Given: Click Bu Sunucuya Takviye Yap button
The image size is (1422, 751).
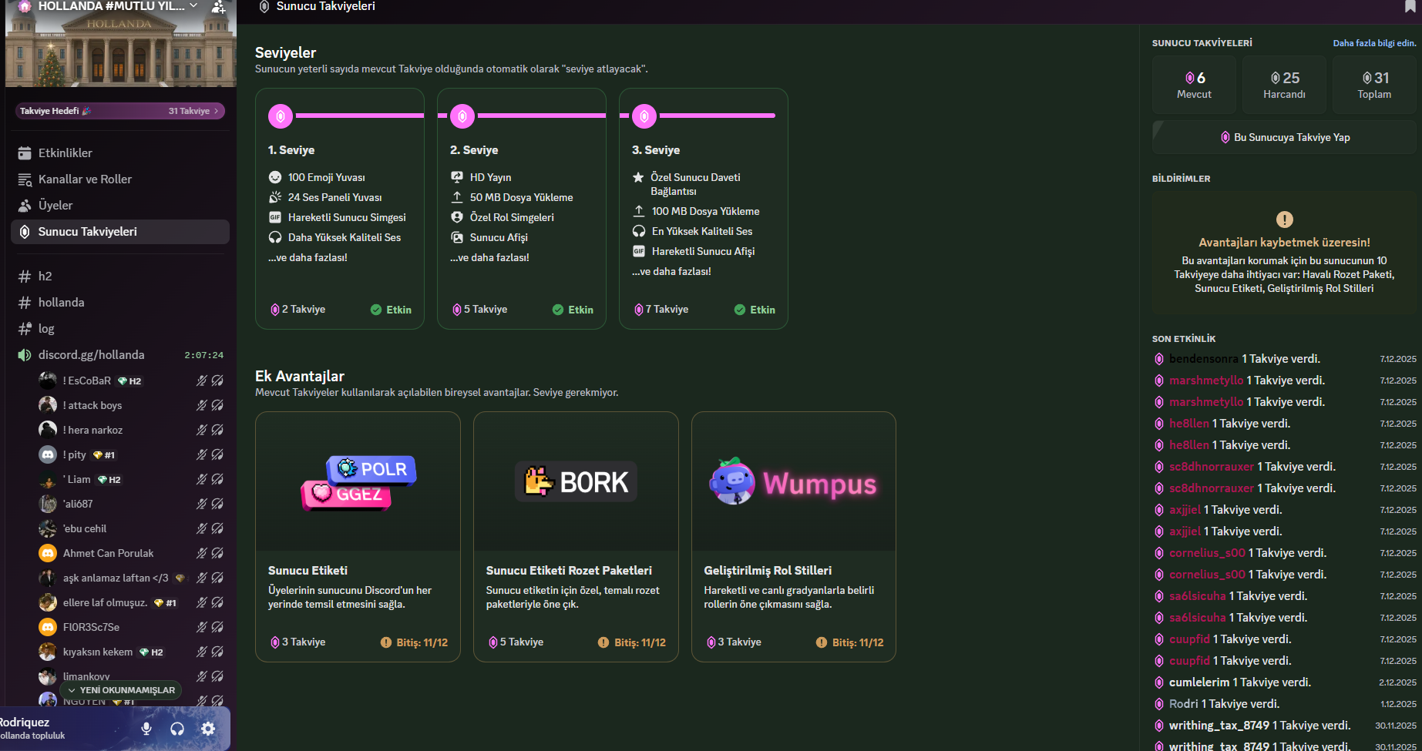Looking at the screenshot, I should point(1285,137).
